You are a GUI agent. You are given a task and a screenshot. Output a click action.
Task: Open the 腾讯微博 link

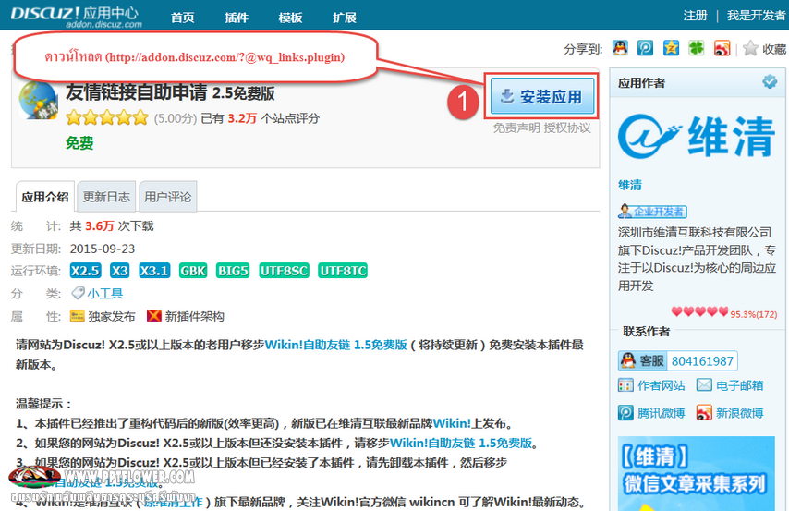662,413
